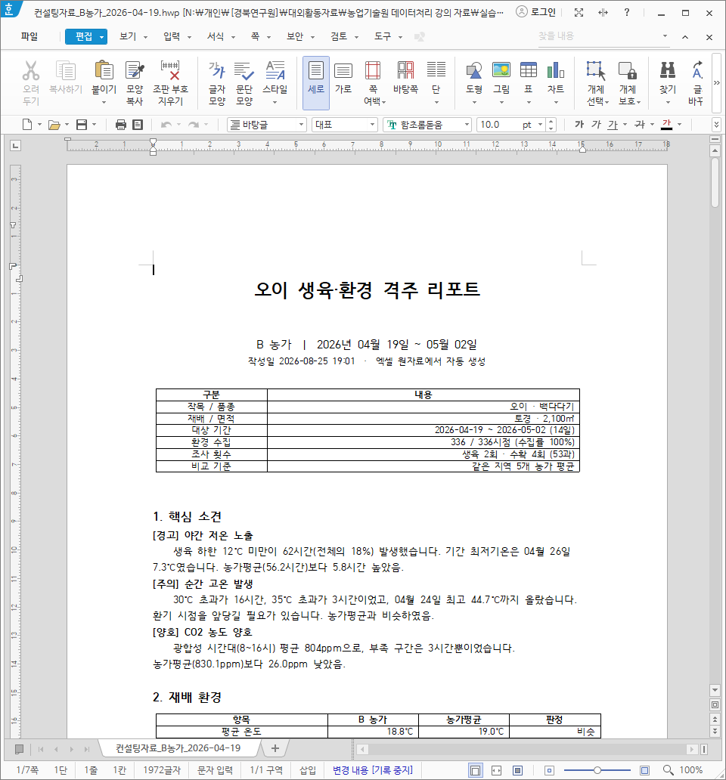Screen dimensions: 726x780
Task: Expand the font color dropdown arrow
Action: [x=679, y=125]
